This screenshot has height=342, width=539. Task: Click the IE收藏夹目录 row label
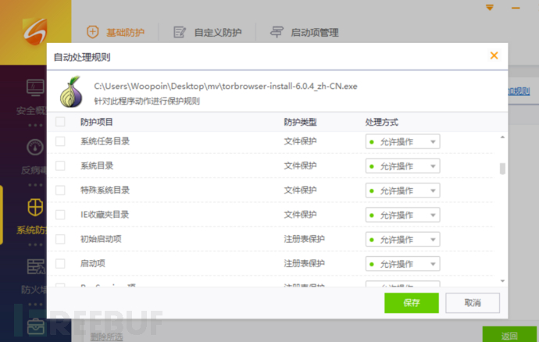coord(105,215)
